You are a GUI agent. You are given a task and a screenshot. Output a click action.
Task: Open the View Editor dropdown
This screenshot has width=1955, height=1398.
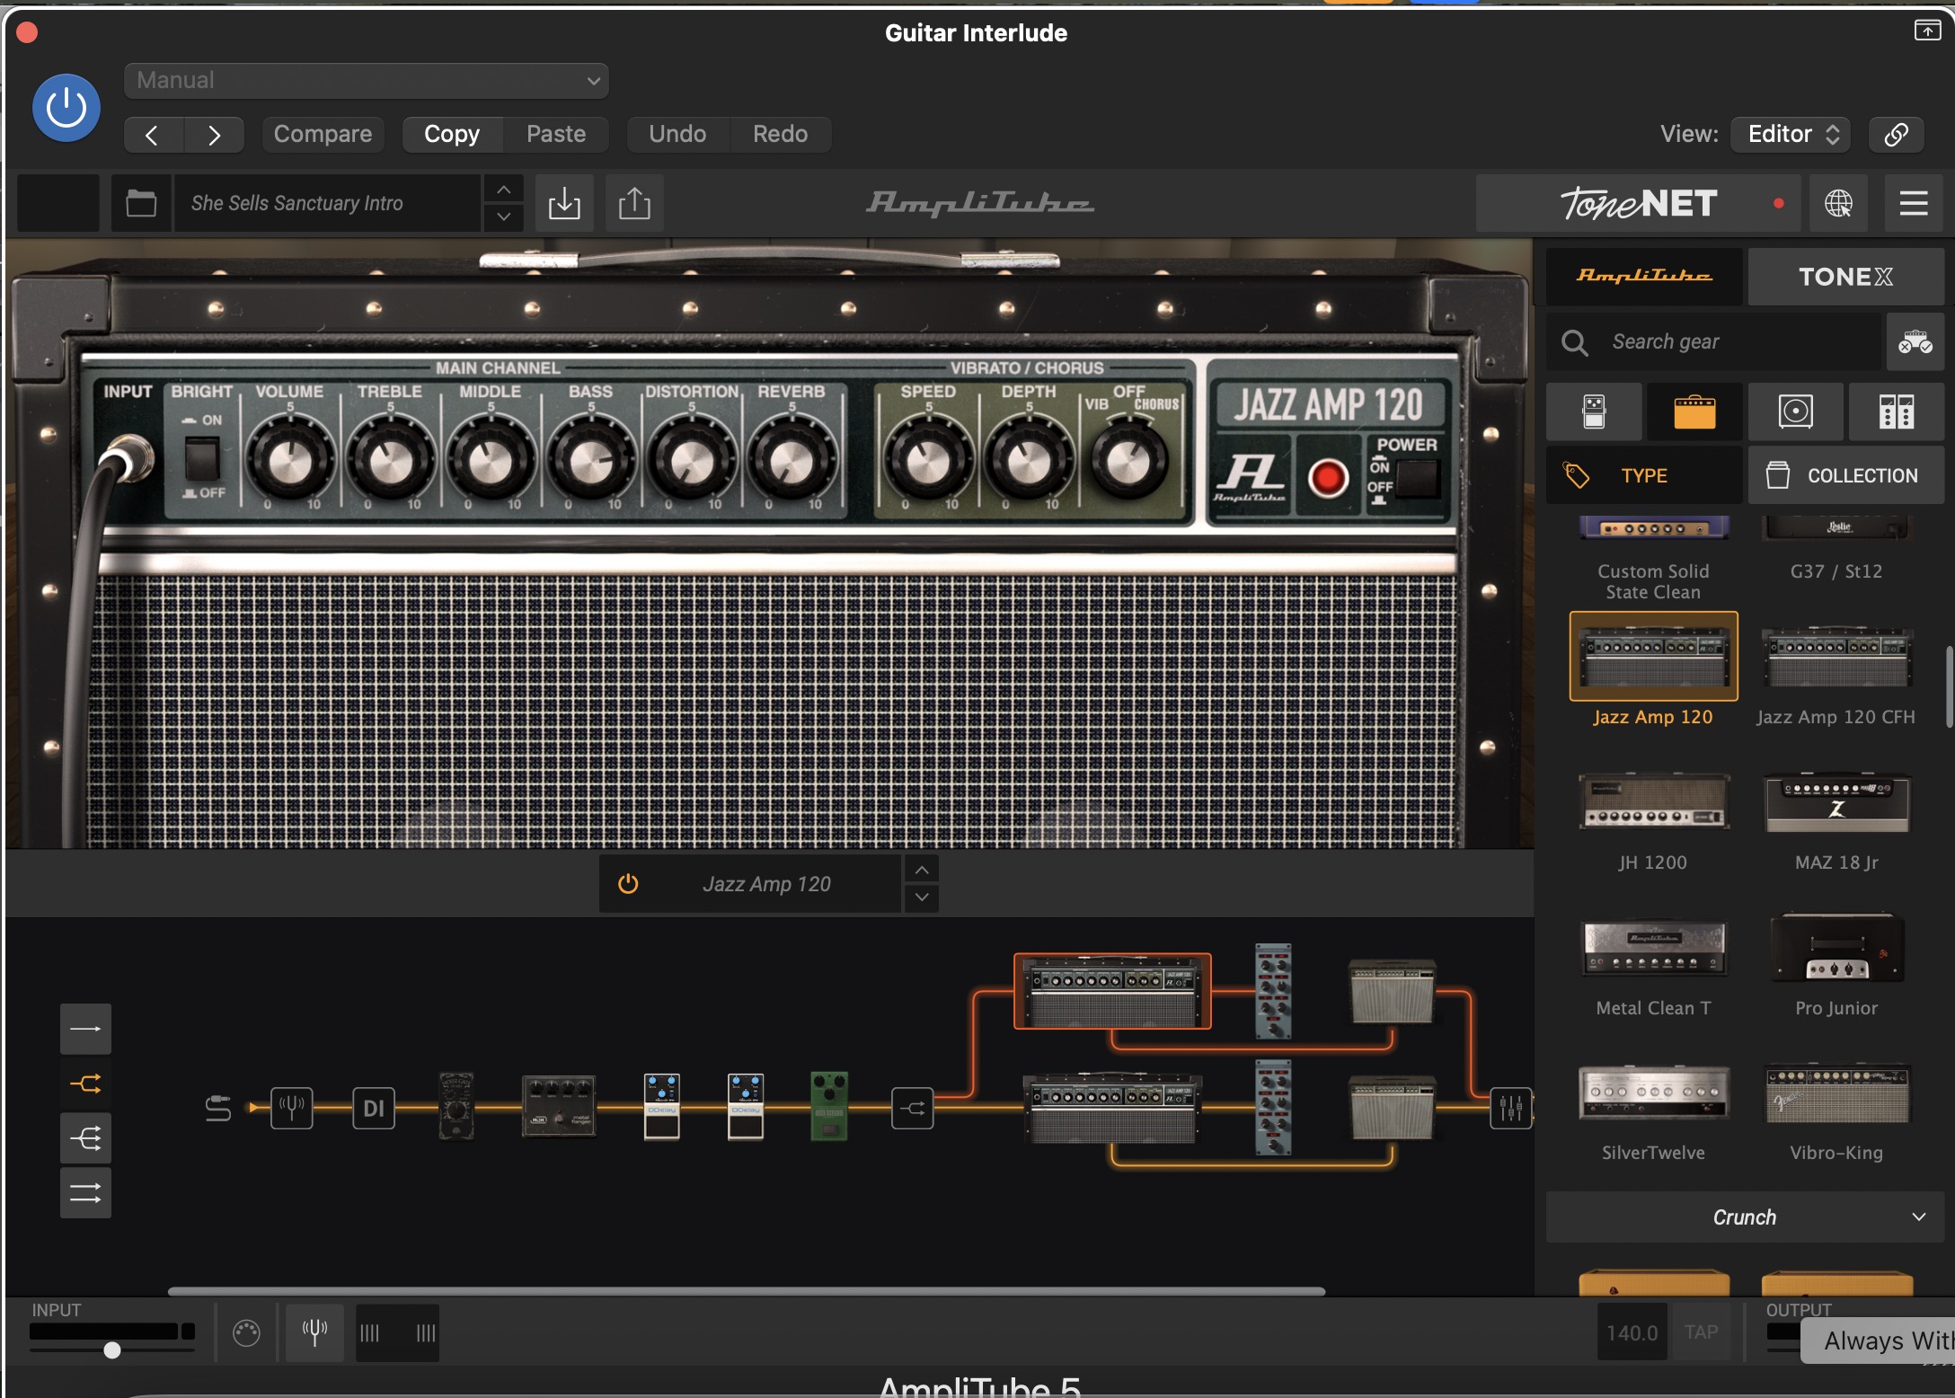point(1791,135)
